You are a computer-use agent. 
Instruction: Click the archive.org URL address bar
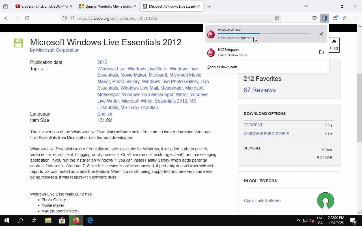pyautogui.click(x=171, y=18)
